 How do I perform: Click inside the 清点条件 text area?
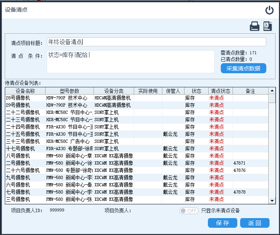pyautogui.click(x=131, y=62)
